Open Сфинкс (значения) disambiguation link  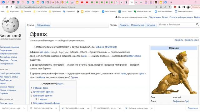coord(106,47)
